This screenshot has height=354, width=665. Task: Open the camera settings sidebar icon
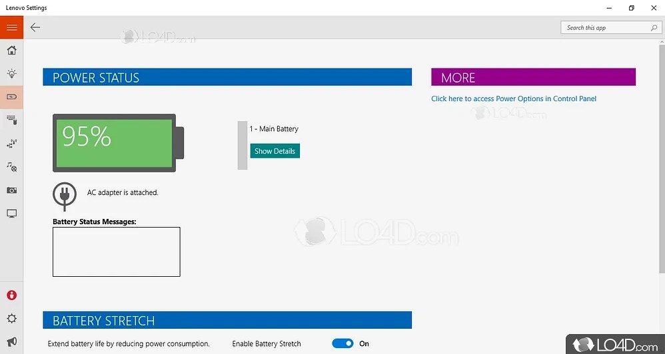(x=11, y=190)
